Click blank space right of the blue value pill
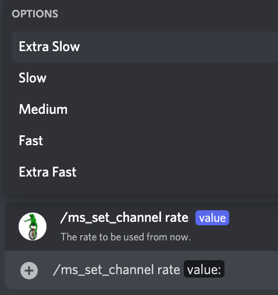 (x=254, y=218)
